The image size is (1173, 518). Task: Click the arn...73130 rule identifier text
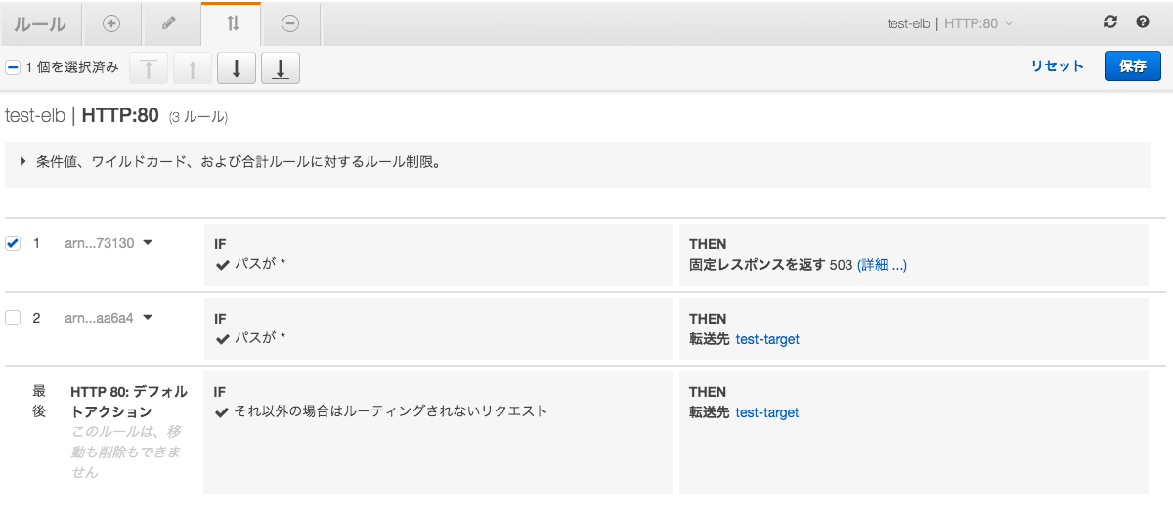pos(100,243)
